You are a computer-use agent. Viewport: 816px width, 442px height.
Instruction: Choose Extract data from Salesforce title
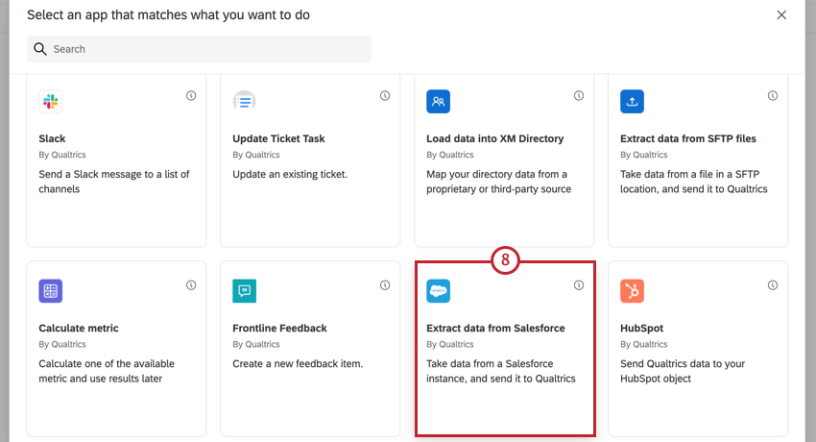point(495,328)
